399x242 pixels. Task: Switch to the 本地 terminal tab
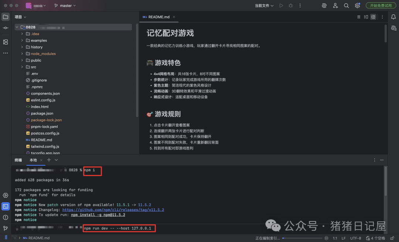33,160
